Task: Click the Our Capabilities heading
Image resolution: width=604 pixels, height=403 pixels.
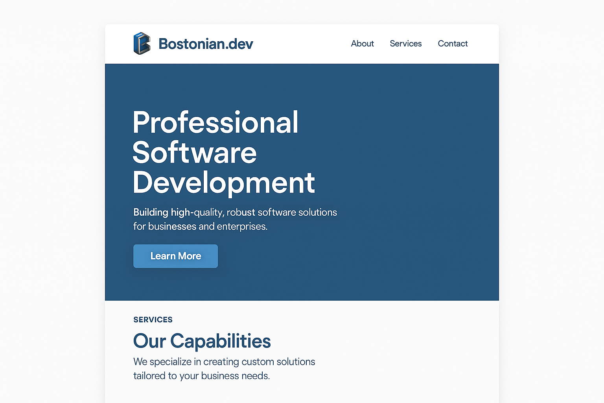Action: tap(202, 341)
